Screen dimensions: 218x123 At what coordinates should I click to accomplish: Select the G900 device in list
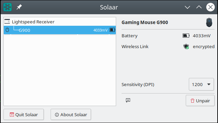(60, 30)
